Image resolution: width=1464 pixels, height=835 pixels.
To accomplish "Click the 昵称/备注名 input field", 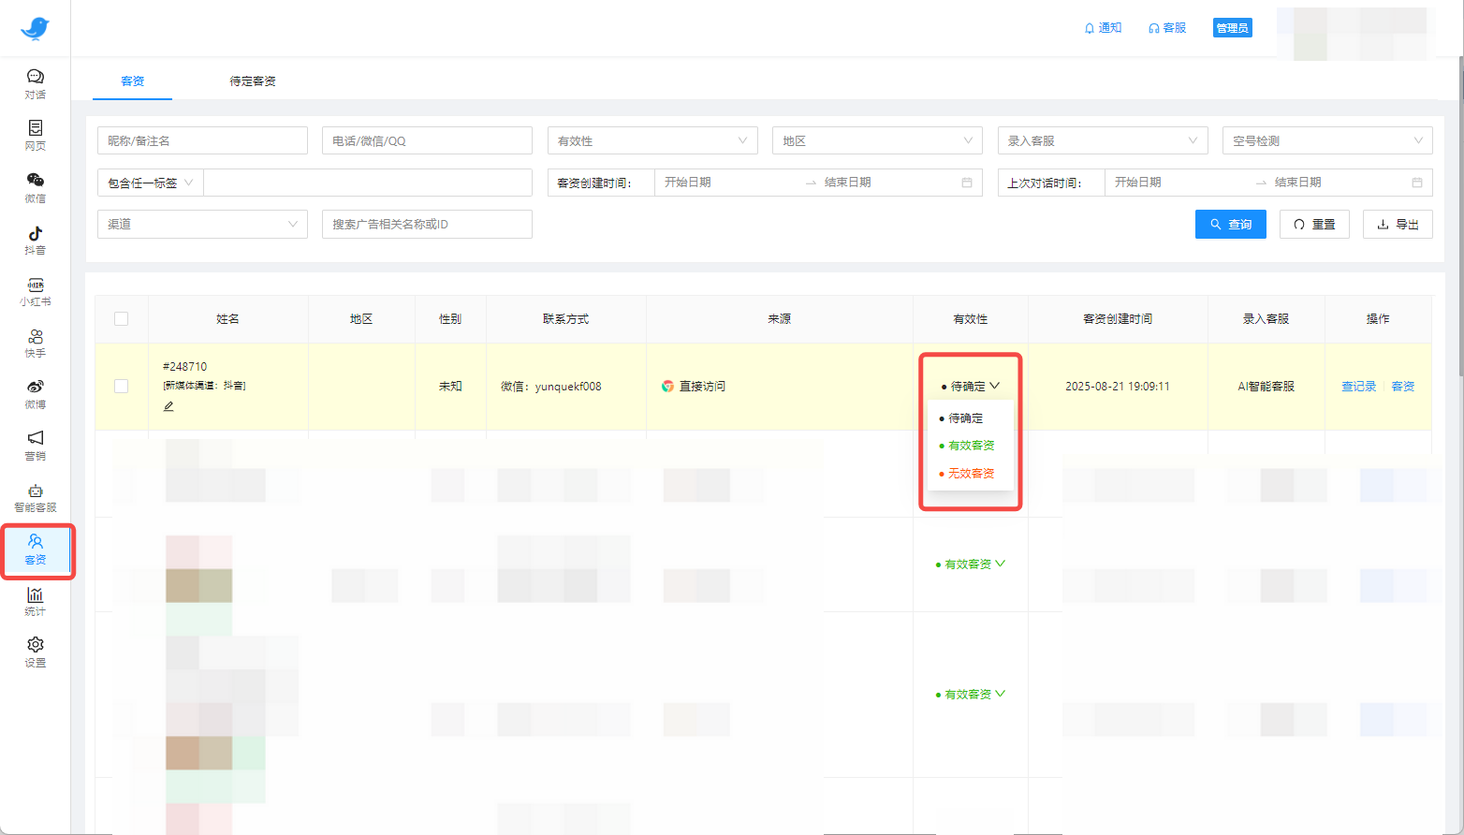I will [x=202, y=140].
